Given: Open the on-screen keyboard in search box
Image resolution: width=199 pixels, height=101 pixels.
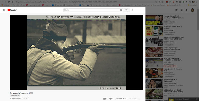Looking at the screenshot, I should 121,10.
